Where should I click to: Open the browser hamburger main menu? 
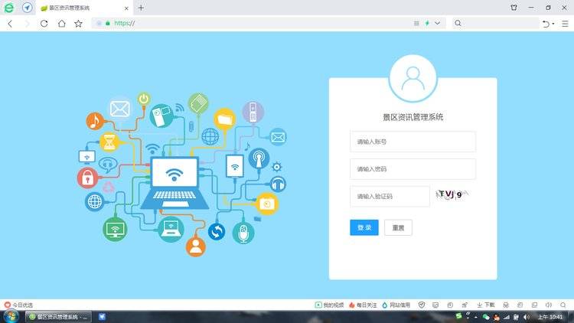pos(565,24)
